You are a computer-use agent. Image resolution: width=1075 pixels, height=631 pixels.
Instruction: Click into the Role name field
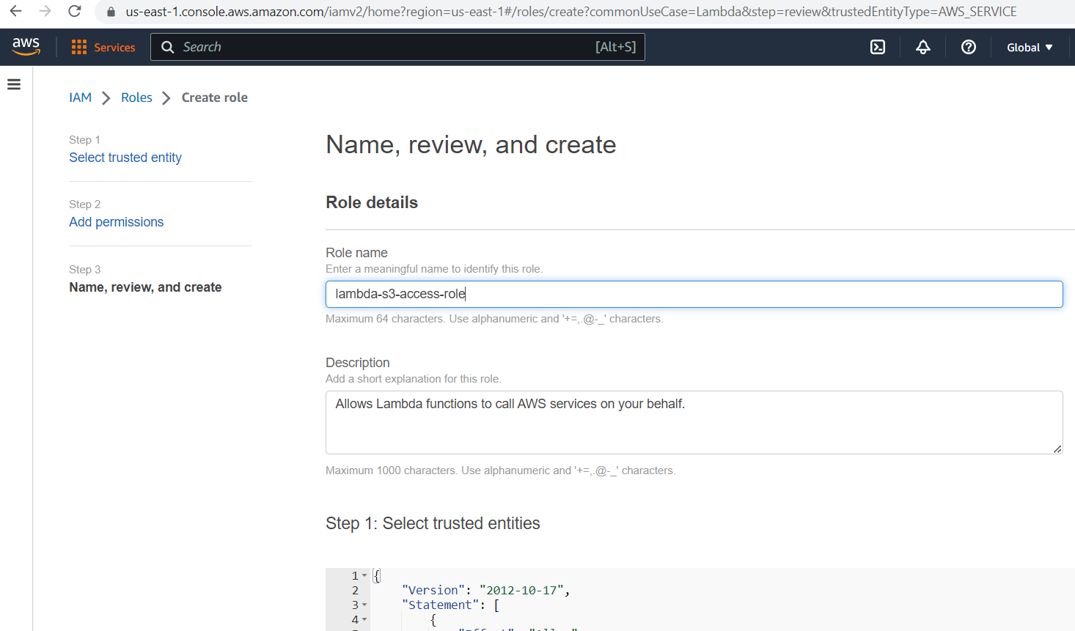(x=693, y=294)
